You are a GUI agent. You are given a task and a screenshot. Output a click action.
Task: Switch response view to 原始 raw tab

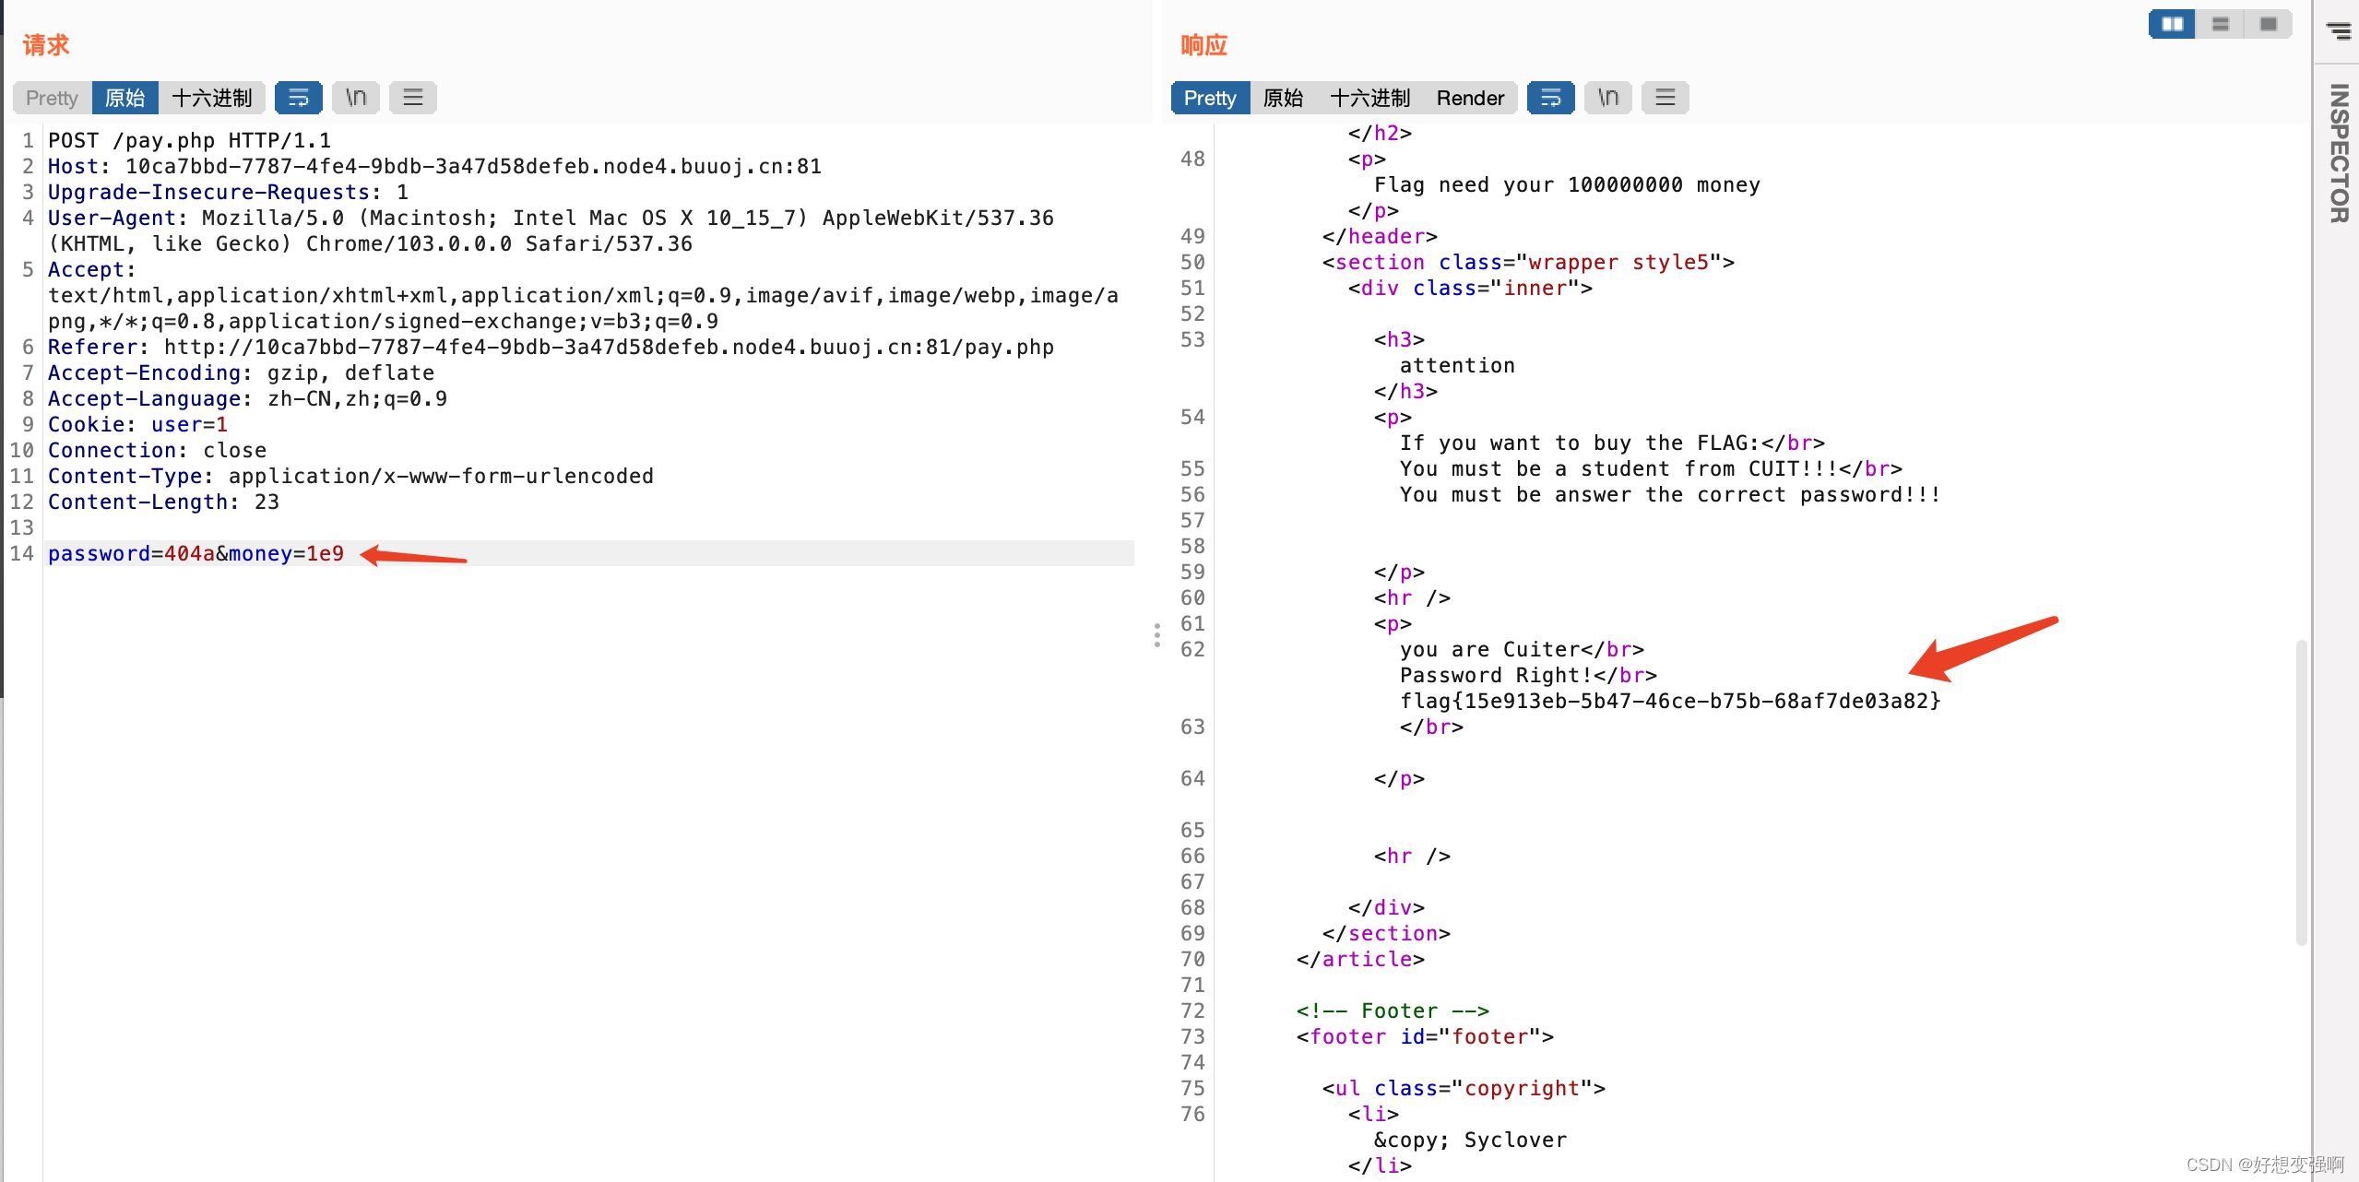[1283, 98]
